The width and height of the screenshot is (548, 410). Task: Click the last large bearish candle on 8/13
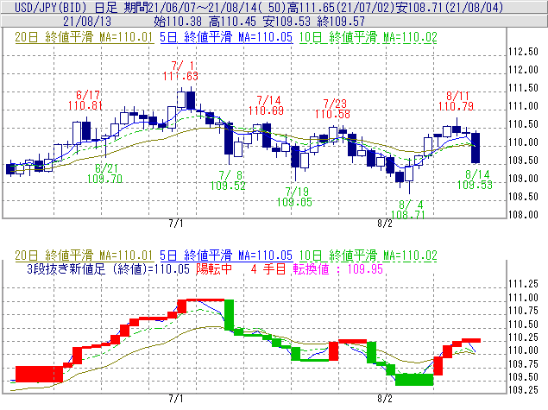pos(476,148)
